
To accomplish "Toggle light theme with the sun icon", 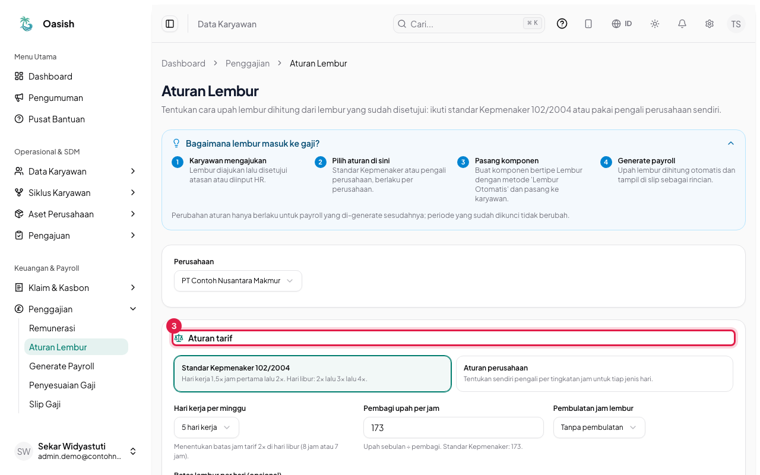I will tap(655, 24).
